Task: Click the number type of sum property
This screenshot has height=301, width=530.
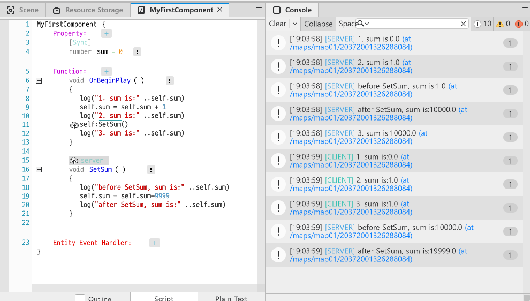Action: click(80, 52)
